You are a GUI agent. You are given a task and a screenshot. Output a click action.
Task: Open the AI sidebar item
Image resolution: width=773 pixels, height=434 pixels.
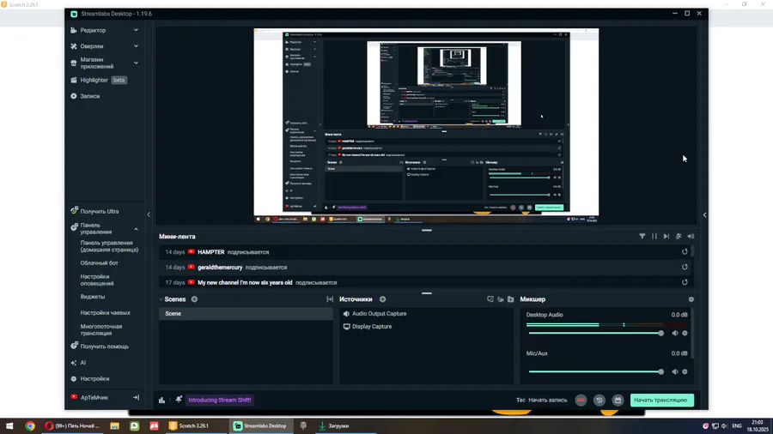[x=82, y=363]
